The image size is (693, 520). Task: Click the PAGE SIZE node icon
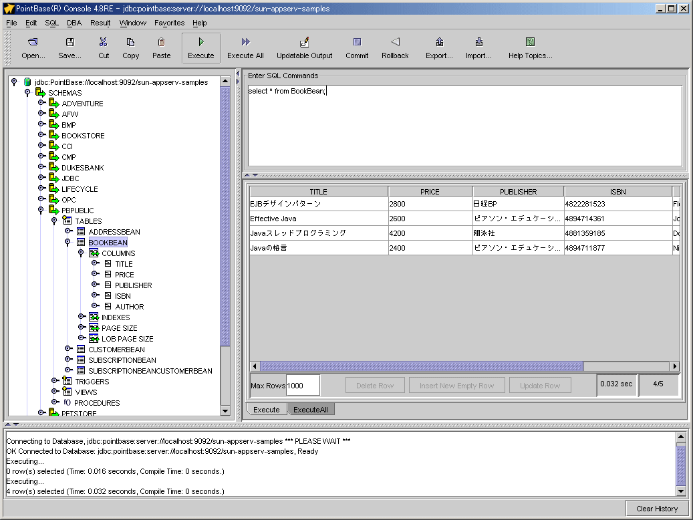click(x=94, y=328)
